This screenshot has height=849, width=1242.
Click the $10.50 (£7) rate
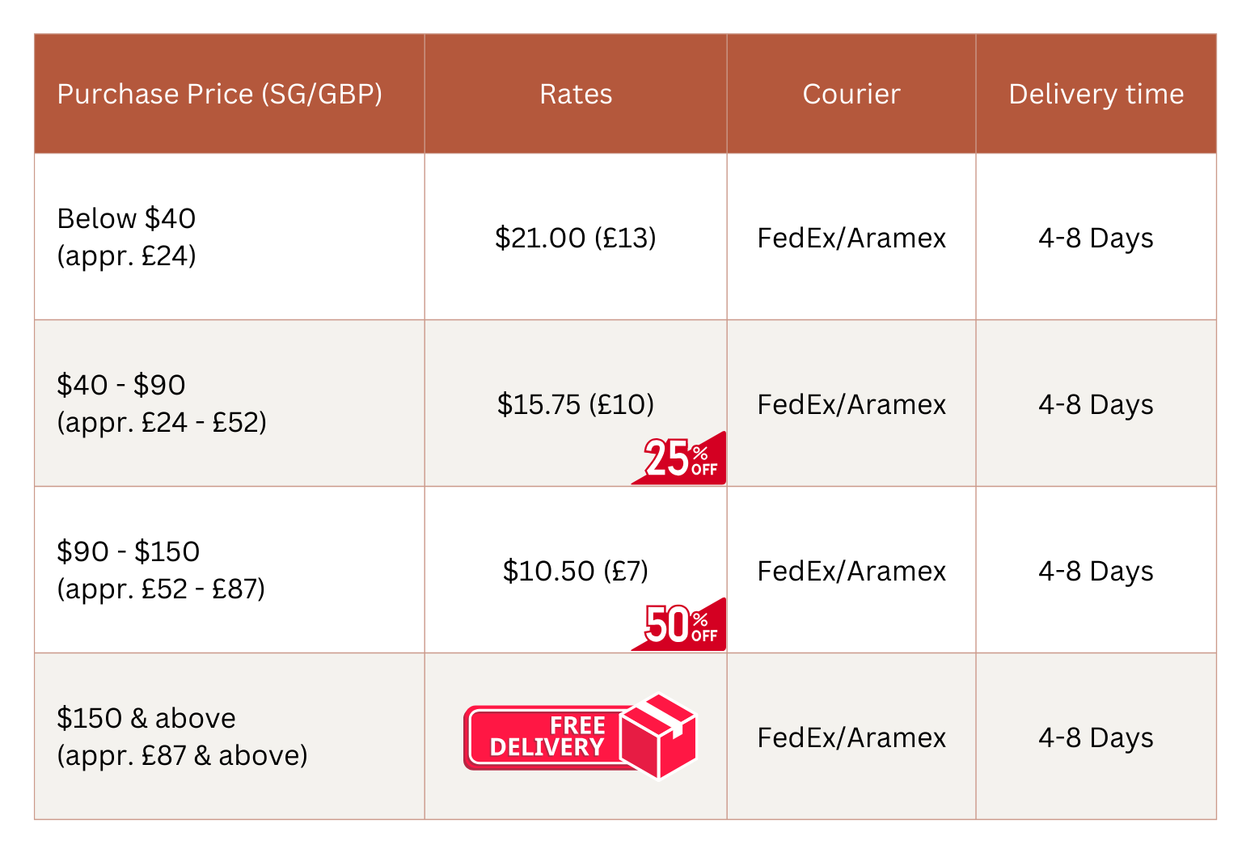pos(576,571)
